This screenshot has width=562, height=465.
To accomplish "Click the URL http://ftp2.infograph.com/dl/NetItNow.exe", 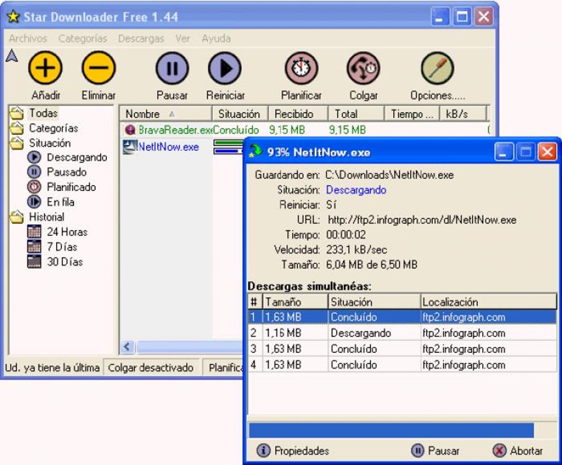I will 422,220.
